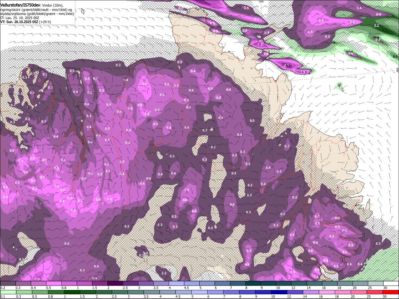Click the 'IT: Lau. 25. 10. 2025 00Z' line

point(20,18)
